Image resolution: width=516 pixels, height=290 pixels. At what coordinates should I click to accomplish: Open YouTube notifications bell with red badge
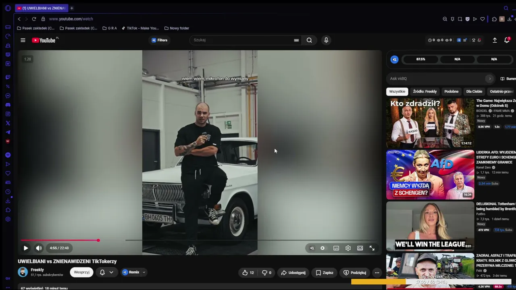tap(507, 40)
